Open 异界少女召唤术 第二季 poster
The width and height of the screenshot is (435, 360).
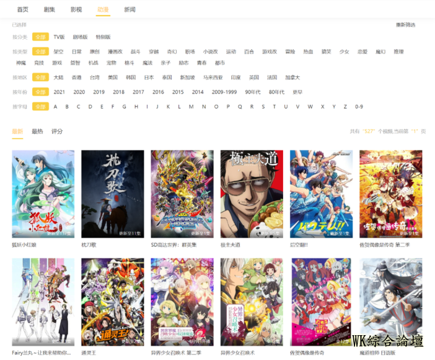pyautogui.click(x=182, y=302)
